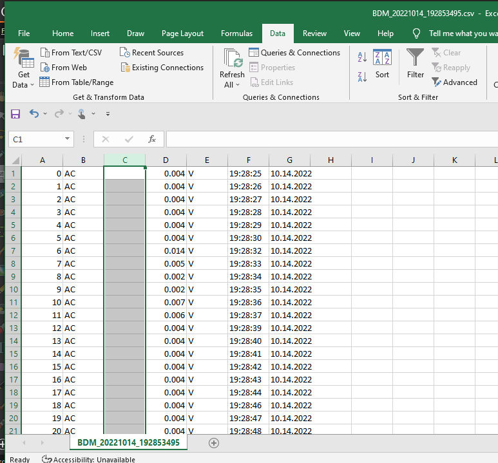The width and height of the screenshot is (498, 463).
Task: Load data From Table/Range
Action: [x=77, y=82]
